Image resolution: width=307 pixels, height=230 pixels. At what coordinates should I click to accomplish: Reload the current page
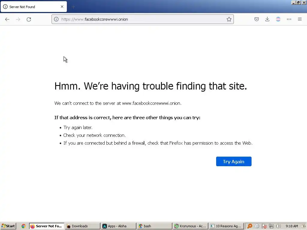pyautogui.click(x=29, y=19)
